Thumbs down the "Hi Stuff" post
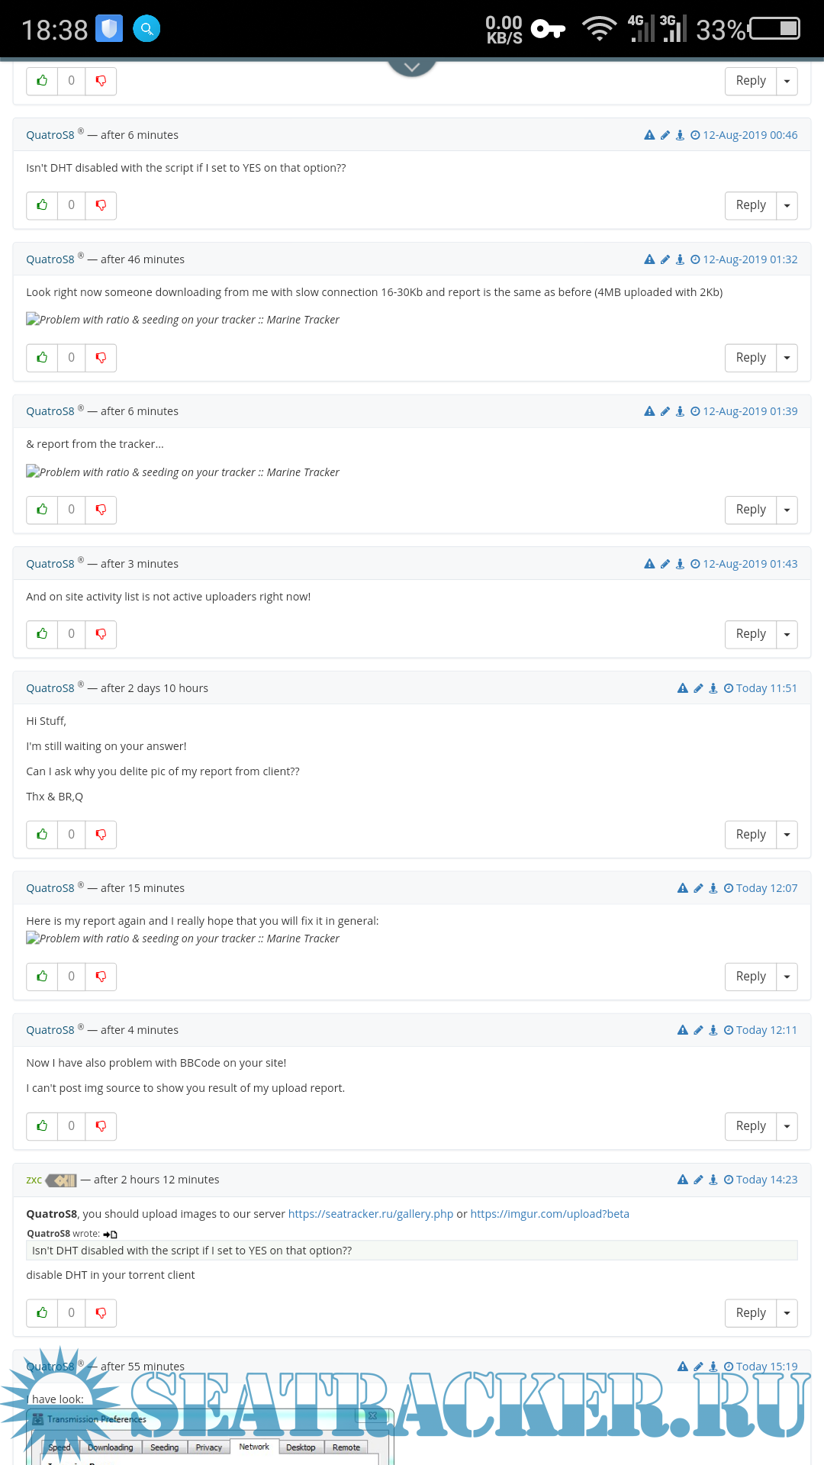 click(101, 835)
